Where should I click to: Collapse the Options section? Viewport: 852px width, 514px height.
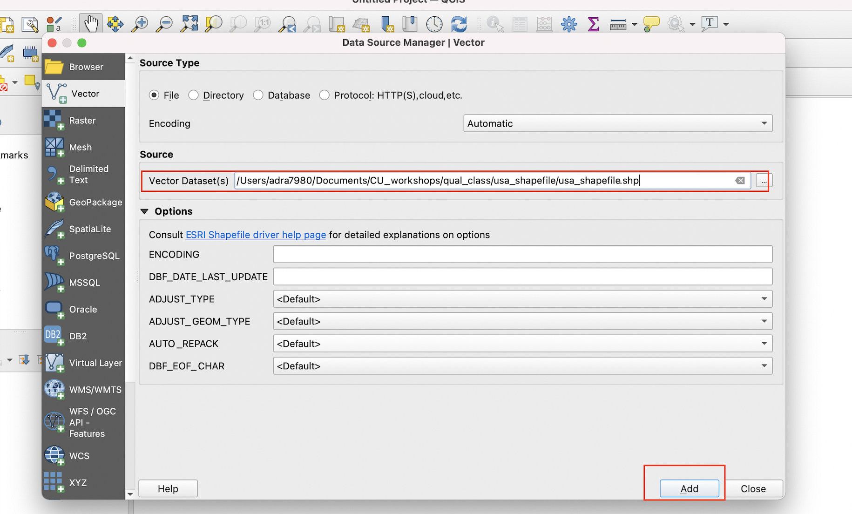click(144, 211)
